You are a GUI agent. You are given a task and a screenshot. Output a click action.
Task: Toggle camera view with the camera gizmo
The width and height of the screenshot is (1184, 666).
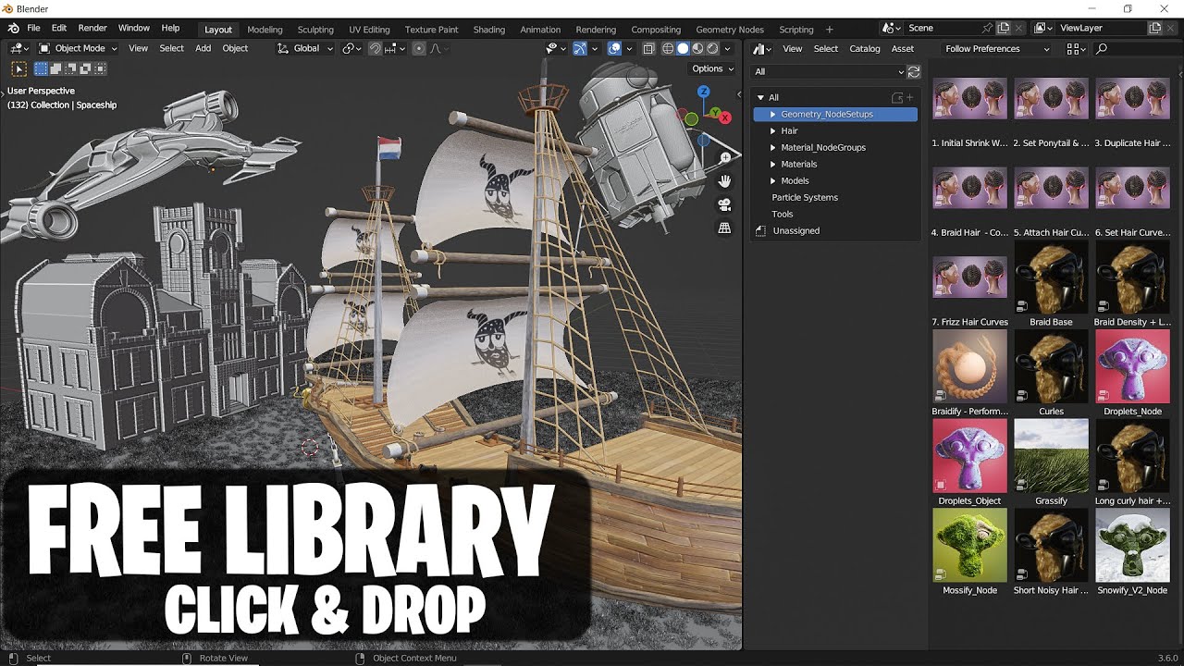click(x=725, y=204)
